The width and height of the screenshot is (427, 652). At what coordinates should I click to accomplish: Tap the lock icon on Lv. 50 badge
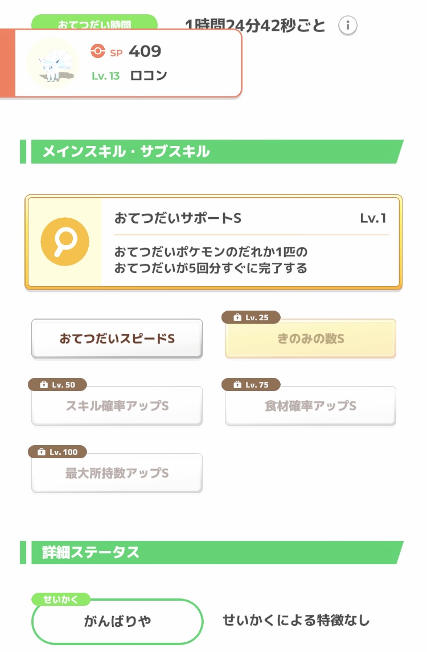[44, 385]
